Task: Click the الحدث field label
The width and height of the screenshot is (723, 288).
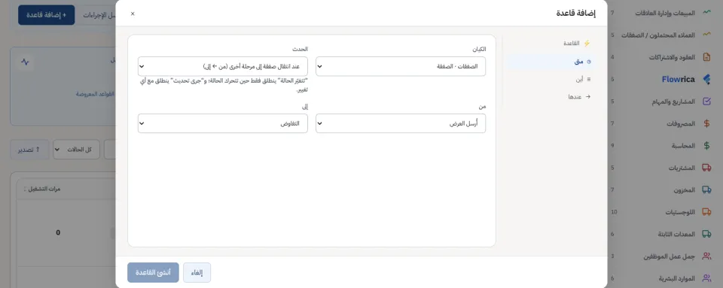Action: (300, 49)
